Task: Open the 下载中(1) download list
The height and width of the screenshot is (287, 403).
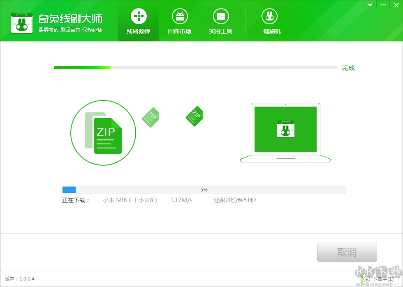Action: [x=382, y=279]
